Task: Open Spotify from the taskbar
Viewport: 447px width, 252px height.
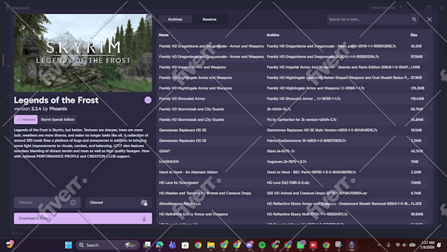Action: [262, 245]
